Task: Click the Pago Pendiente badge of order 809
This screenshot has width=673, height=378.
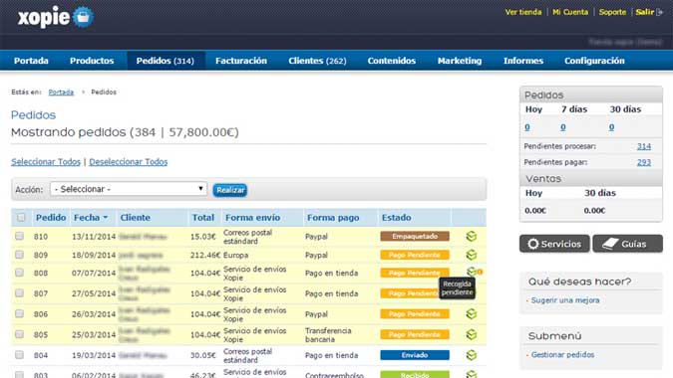Action: tap(415, 255)
